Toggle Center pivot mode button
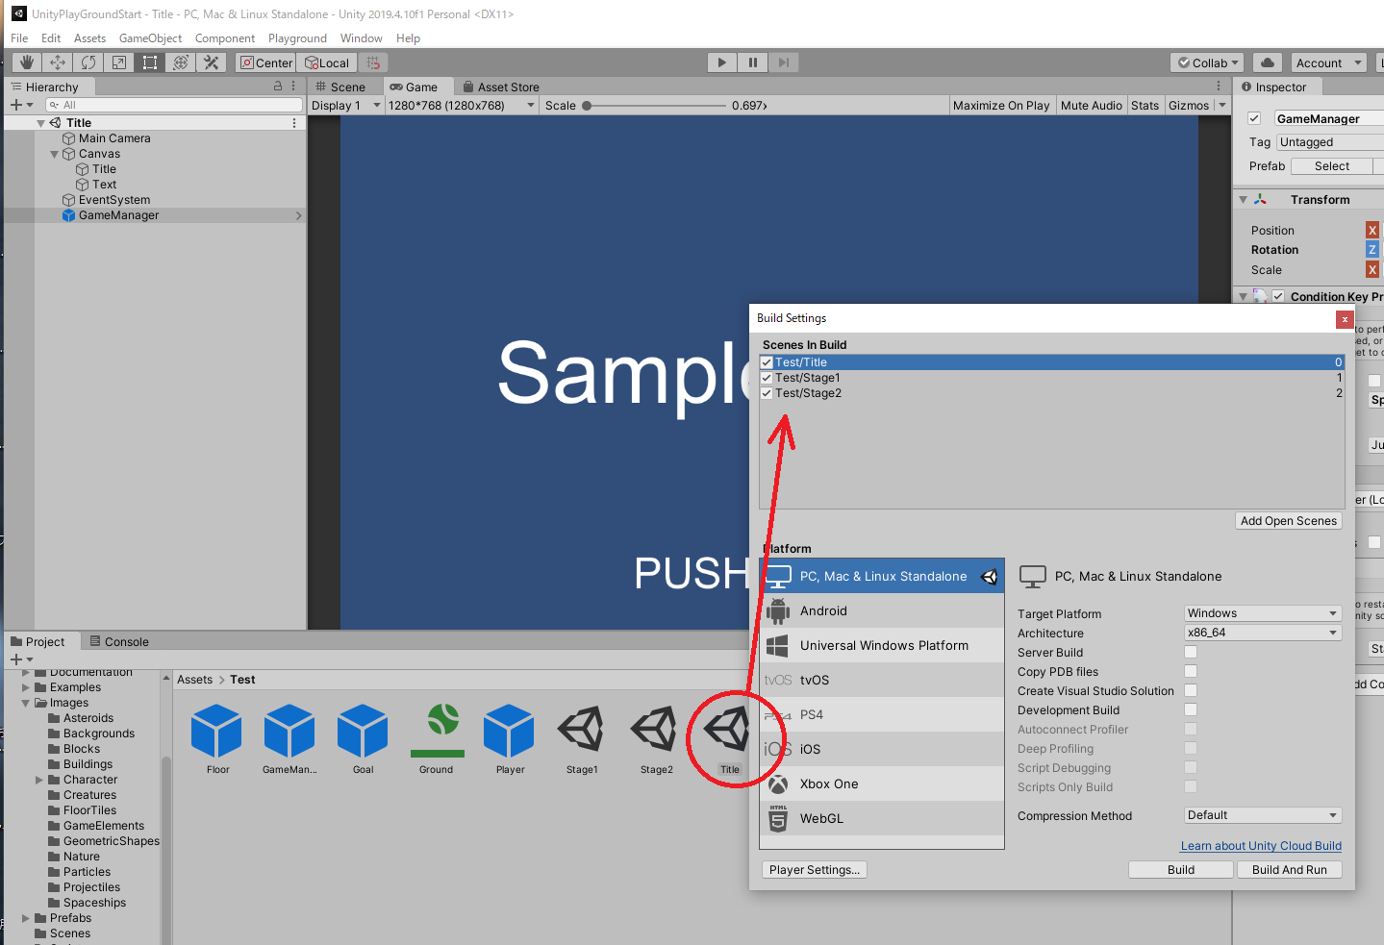 [265, 62]
